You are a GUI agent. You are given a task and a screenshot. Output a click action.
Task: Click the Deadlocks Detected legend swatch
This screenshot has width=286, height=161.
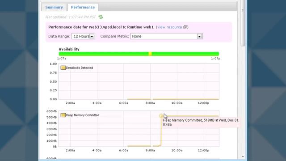click(x=63, y=68)
